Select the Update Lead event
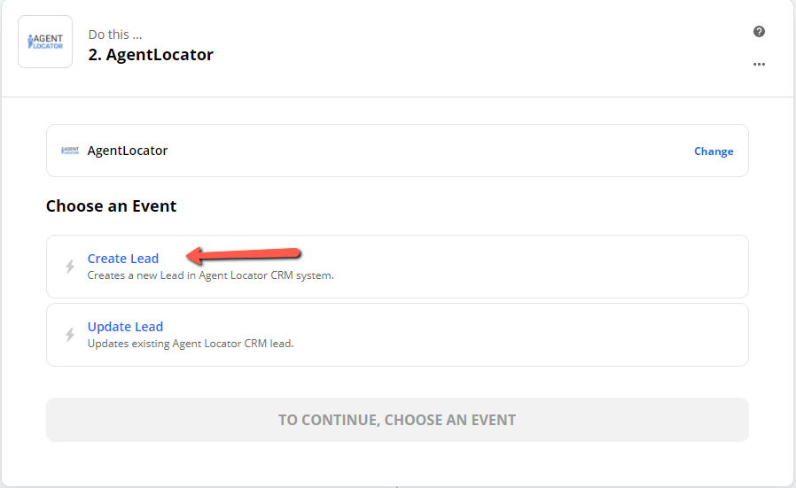 [125, 327]
